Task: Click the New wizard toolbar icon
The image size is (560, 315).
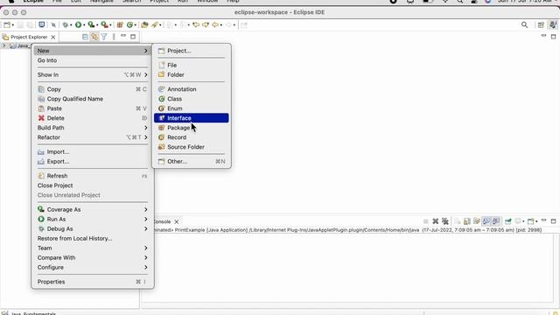Action: (x=7, y=24)
